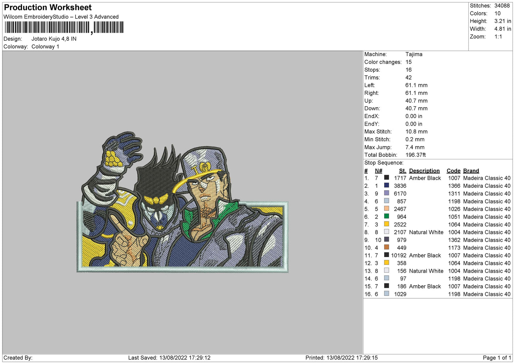The image size is (515, 364).
Task: Click the Width value 4.81 in
Action: [x=503, y=29]
